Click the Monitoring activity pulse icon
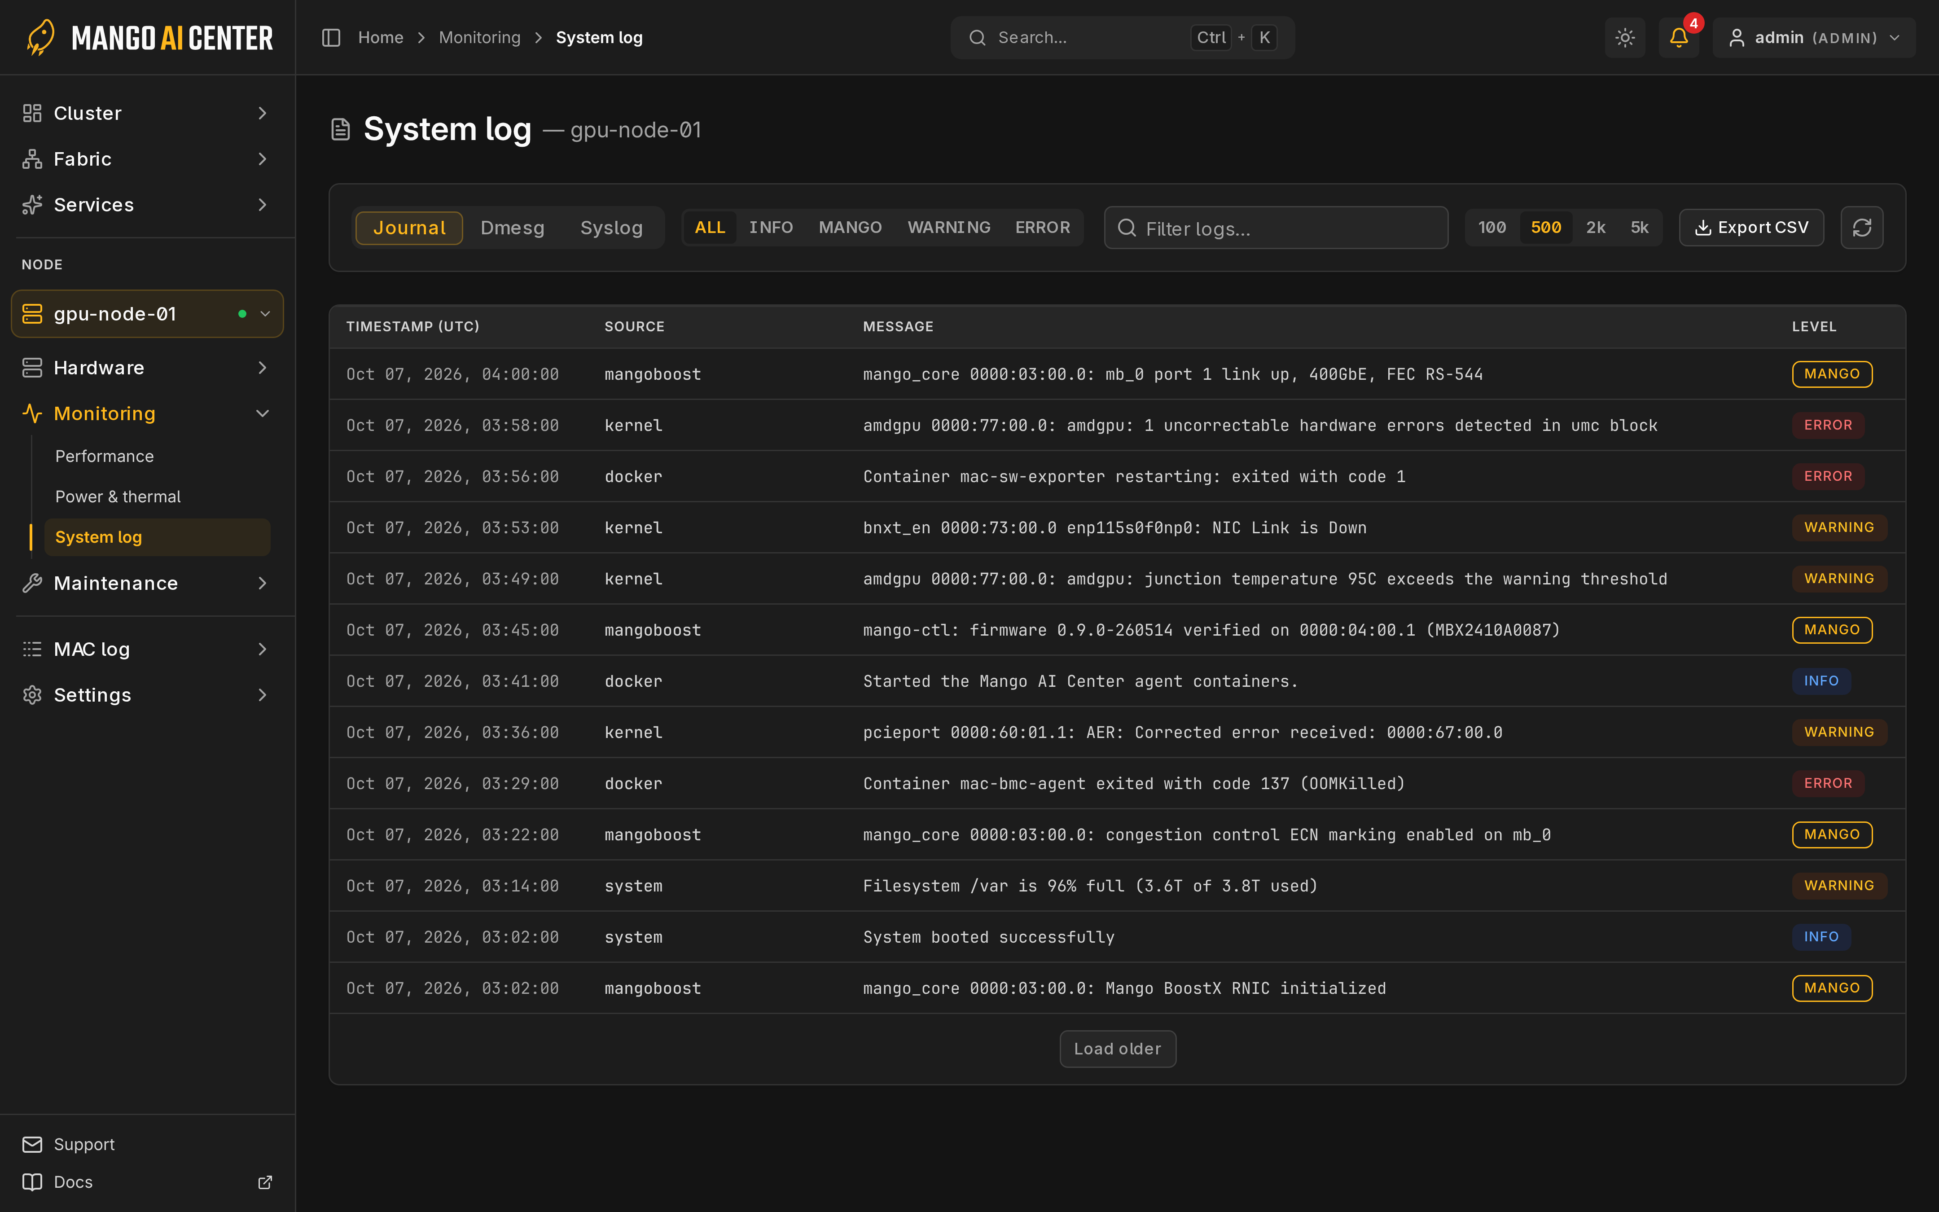The image size is (1939, 1212). click(32, 413)
